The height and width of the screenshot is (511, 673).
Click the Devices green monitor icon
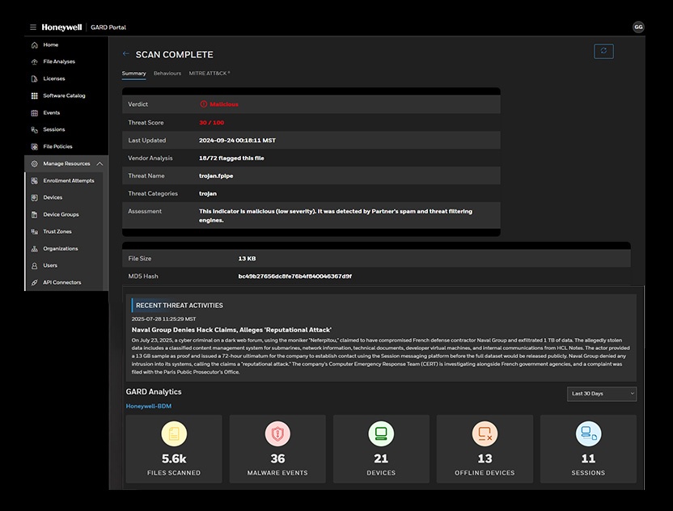[x=381, y=433]
